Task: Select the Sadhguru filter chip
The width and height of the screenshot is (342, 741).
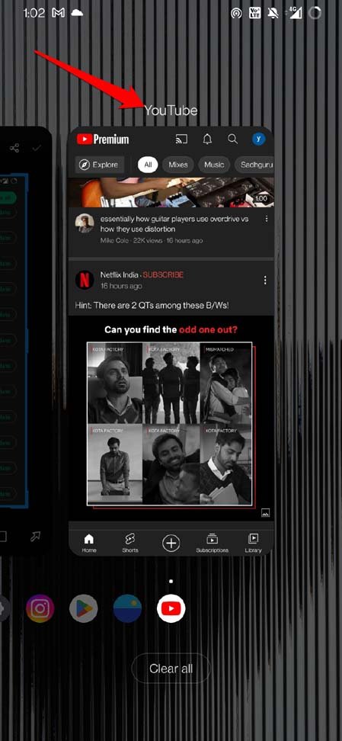Action: point(254,165)
